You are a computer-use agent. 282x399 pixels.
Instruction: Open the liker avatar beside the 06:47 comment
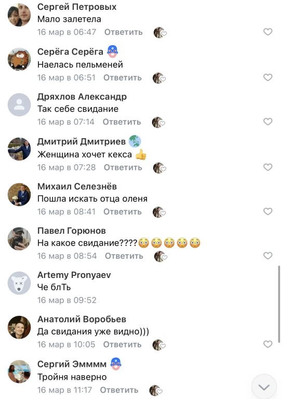(x=159, y=33)
